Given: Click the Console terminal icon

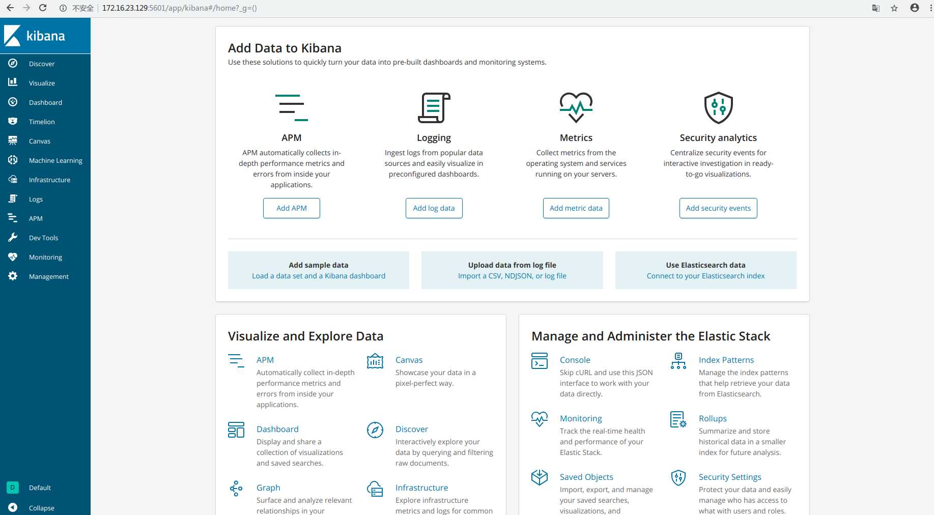Looking at the screenshot, I should (540, 361).
